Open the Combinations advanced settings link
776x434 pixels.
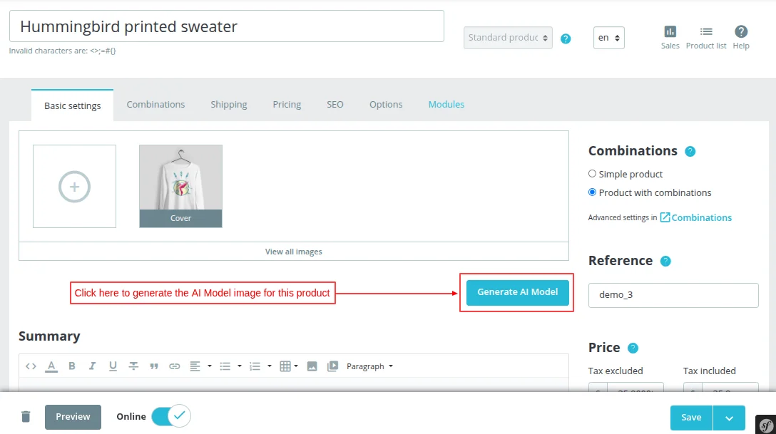(701, 217)
